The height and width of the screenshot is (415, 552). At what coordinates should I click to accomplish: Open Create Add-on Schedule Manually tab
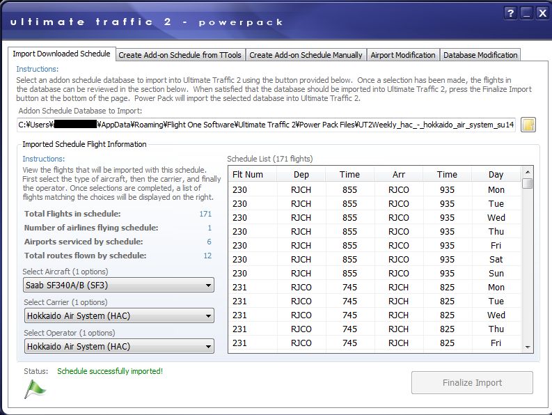pyautogui.click(x=306, y=55)
